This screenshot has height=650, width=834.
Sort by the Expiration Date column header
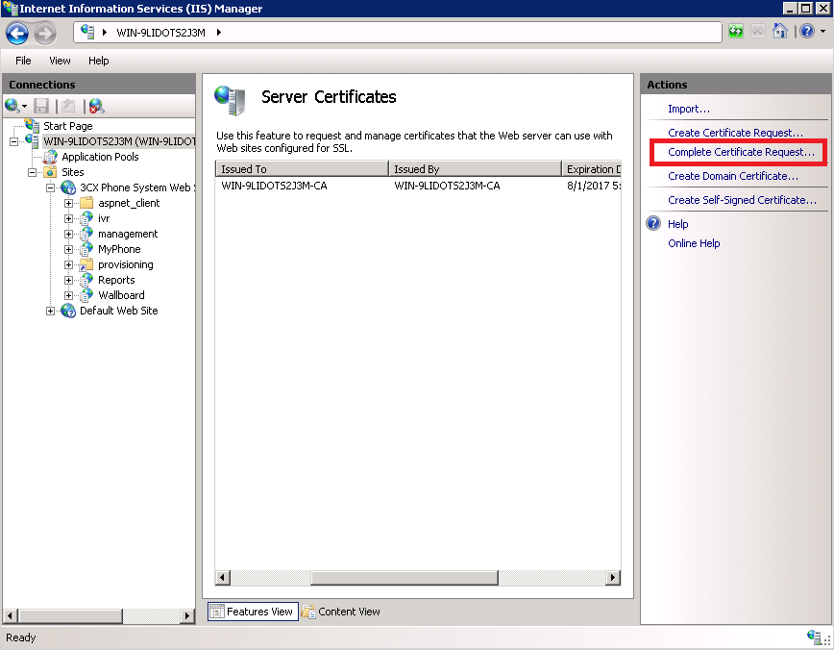click(592, 169)
